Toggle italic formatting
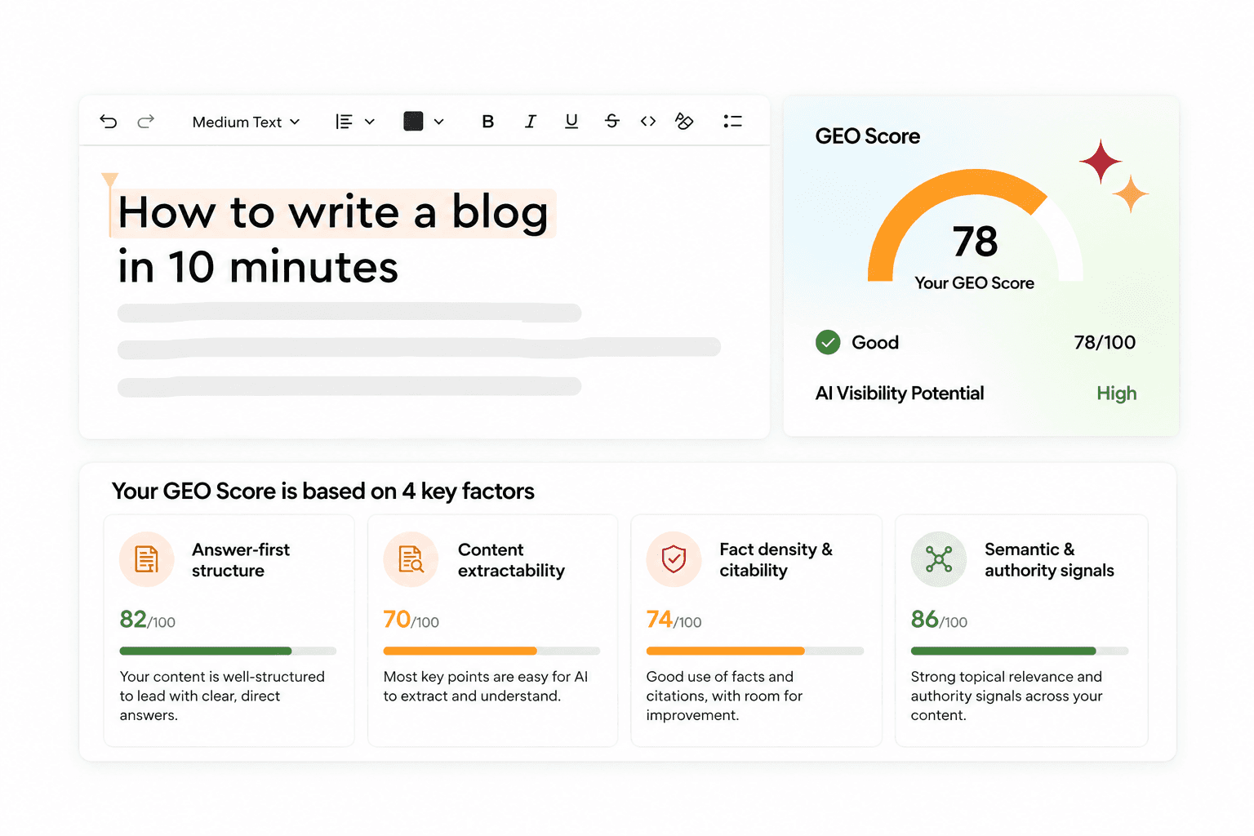 click(530, 122)
